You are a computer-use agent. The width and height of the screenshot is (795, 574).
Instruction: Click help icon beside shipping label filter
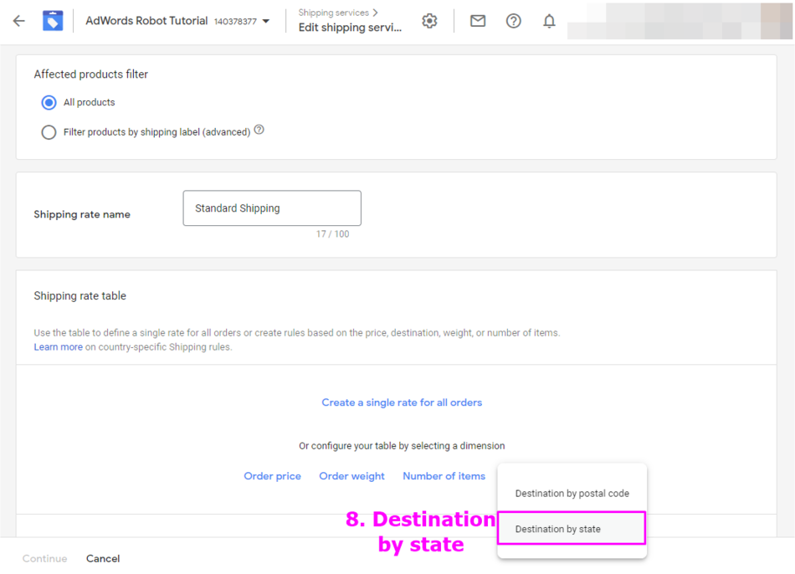click(x=259, y=130)
